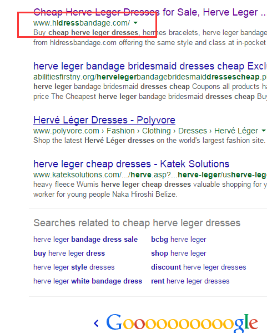Search related: buy herve leger dress
This screenshot has width=267, height=333.
click(69, 254)
